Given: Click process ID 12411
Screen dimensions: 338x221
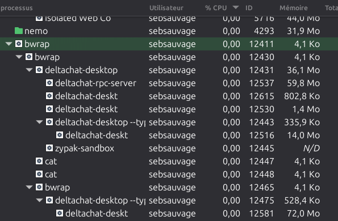Looking at the screenshot, I should (261, 44).
